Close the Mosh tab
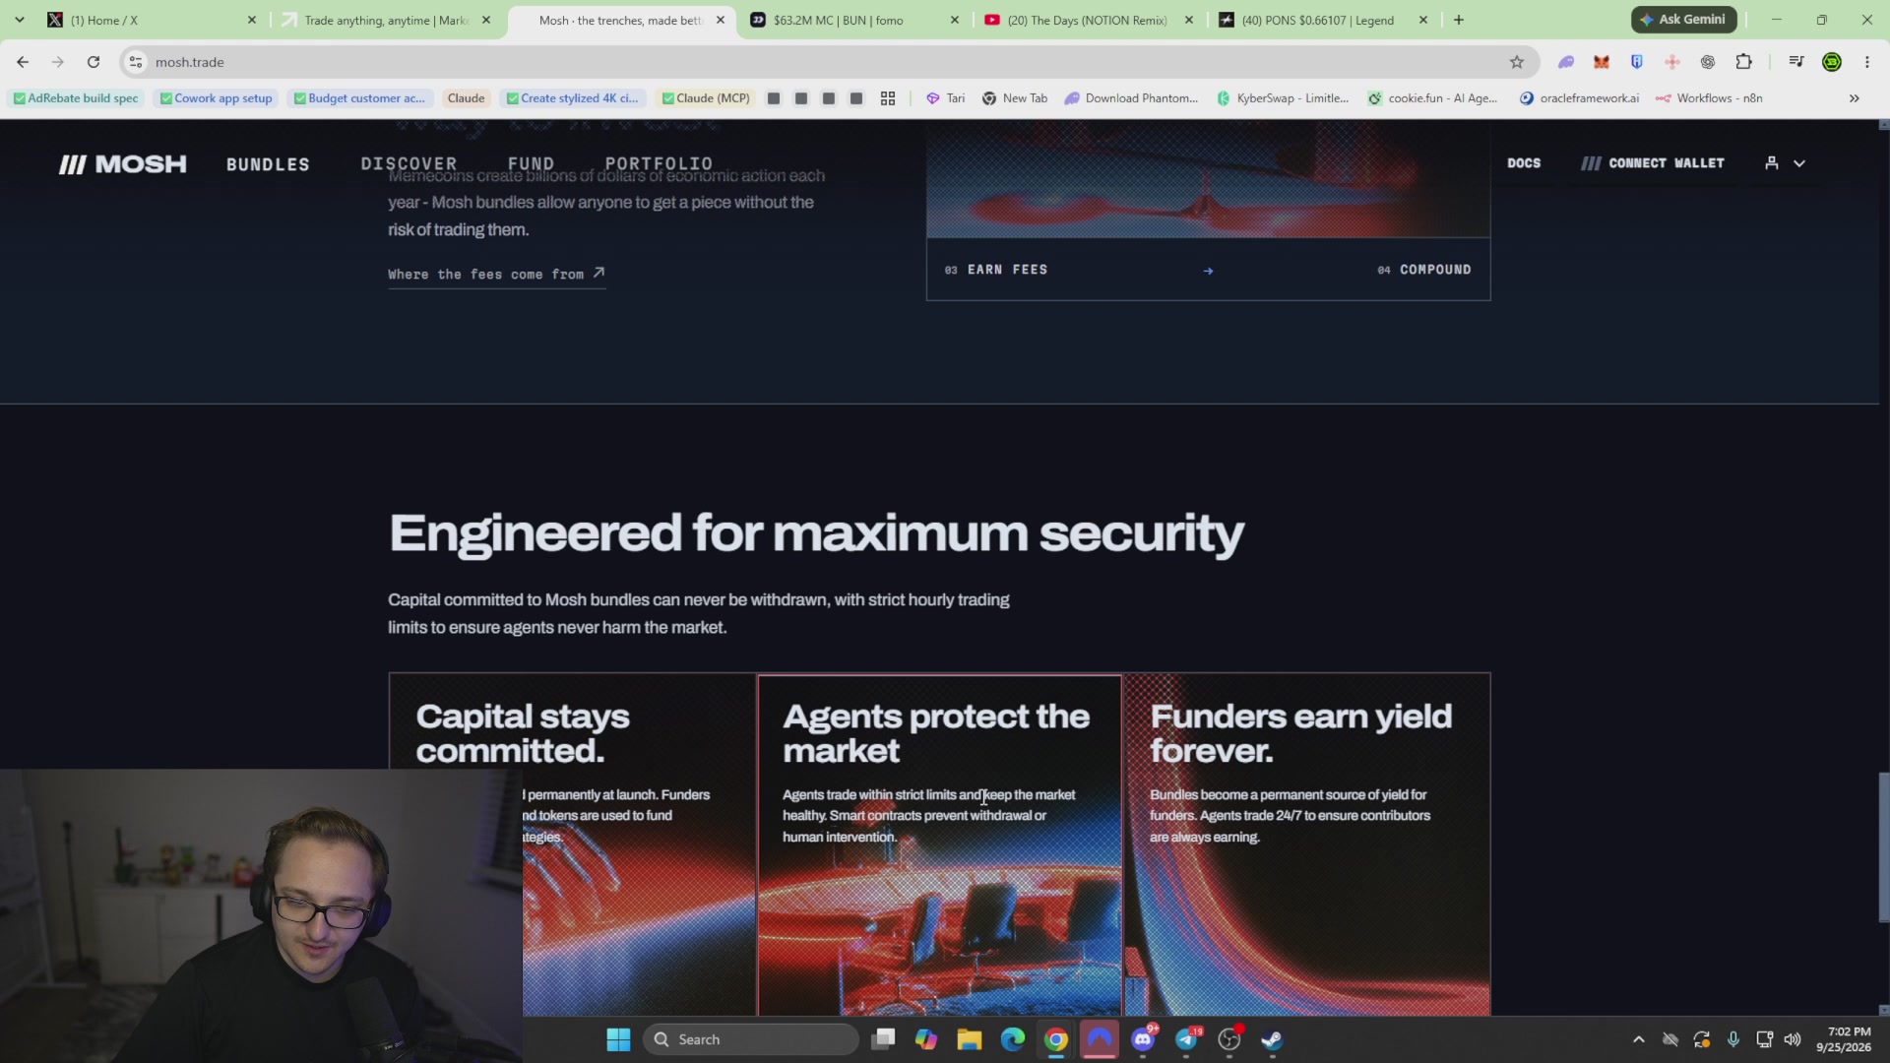 720,20
